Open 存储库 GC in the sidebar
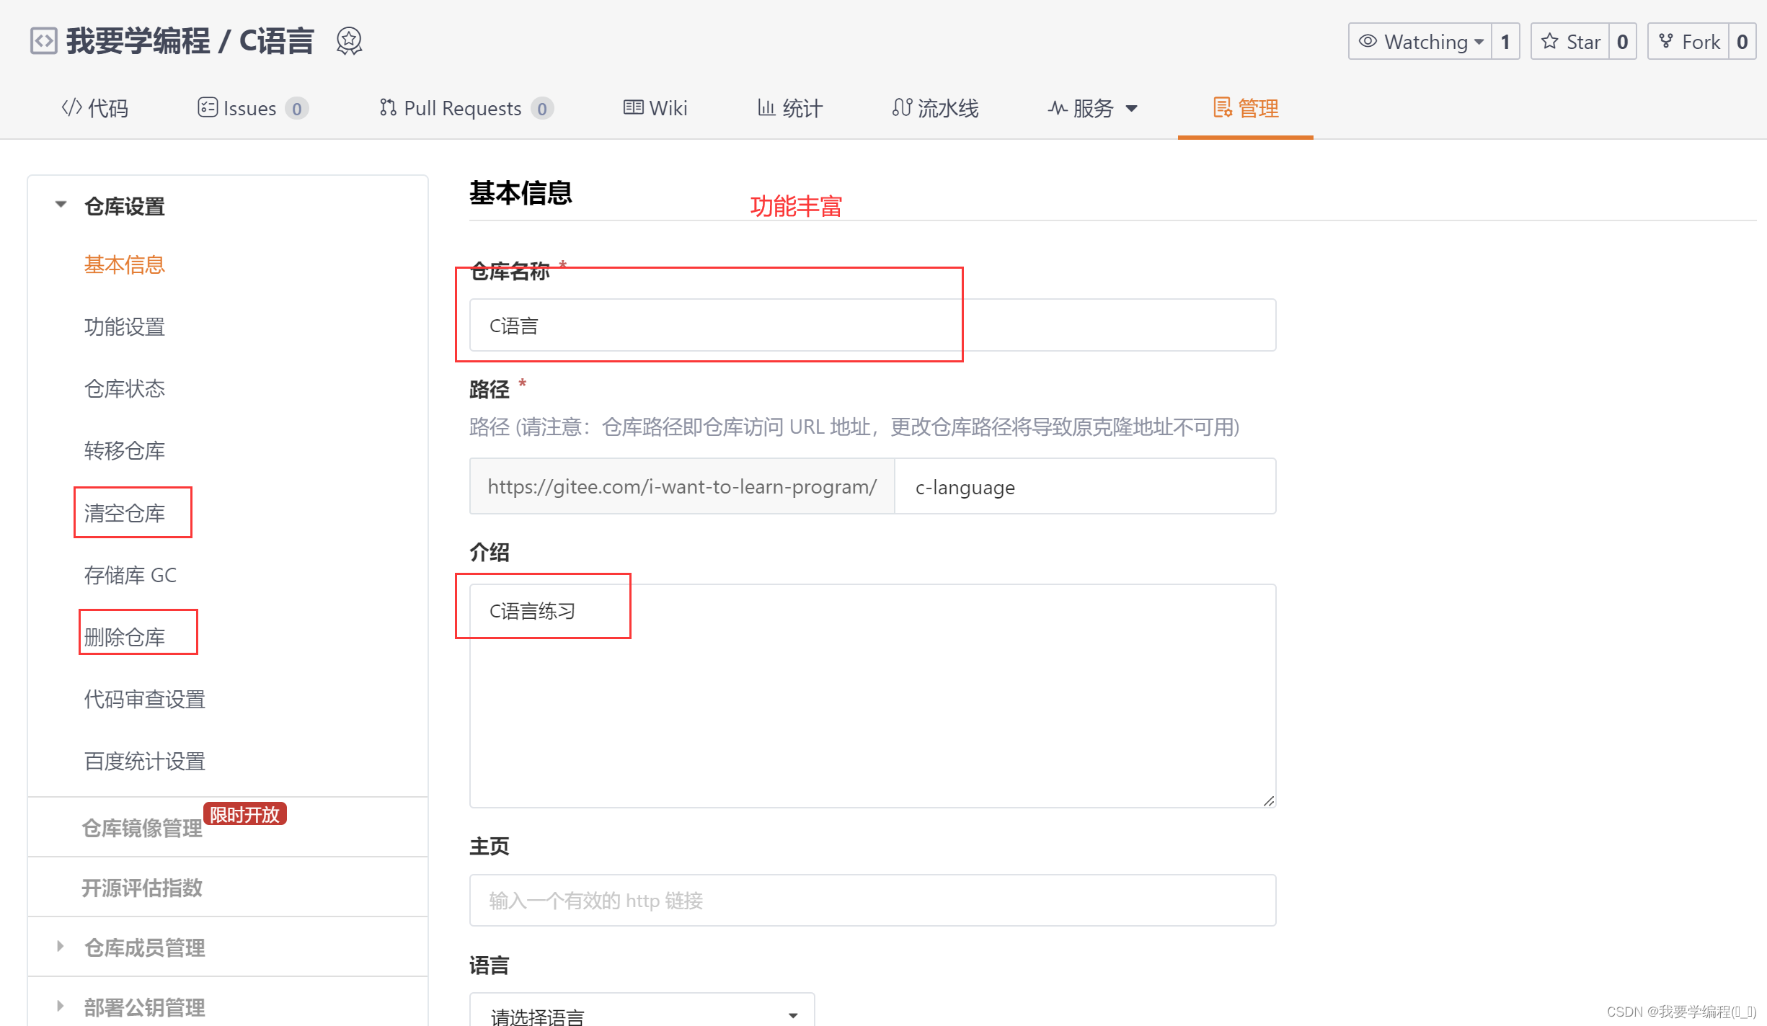Screen dimensions: 1767x1026 130,575
